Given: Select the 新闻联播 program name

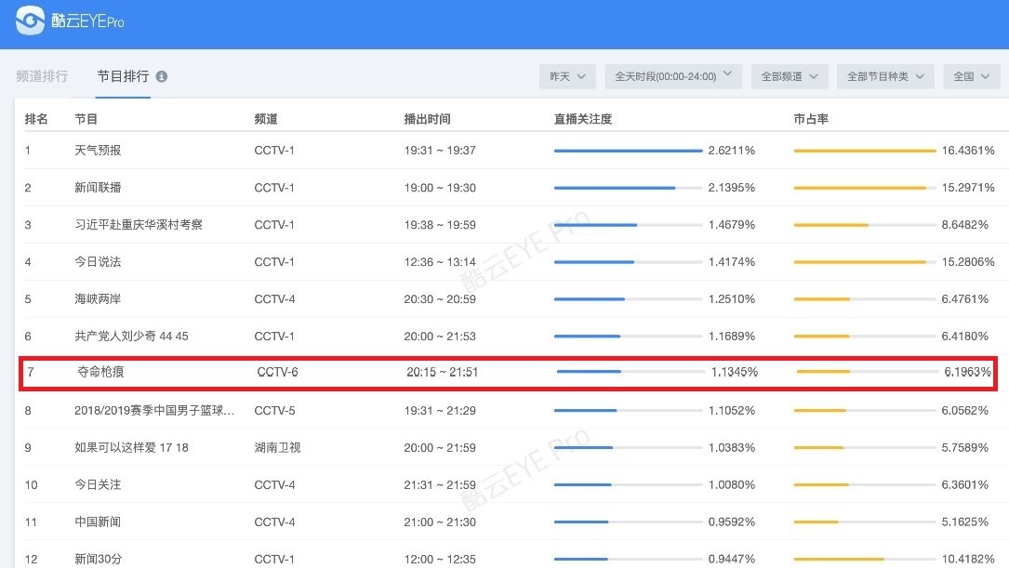Looking at the screenshot, I should click(98, 188).
